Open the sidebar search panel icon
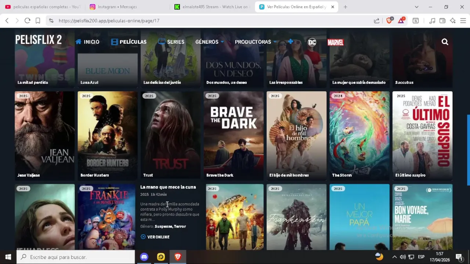This screenshot has height=264, width=470. (416, 21)
